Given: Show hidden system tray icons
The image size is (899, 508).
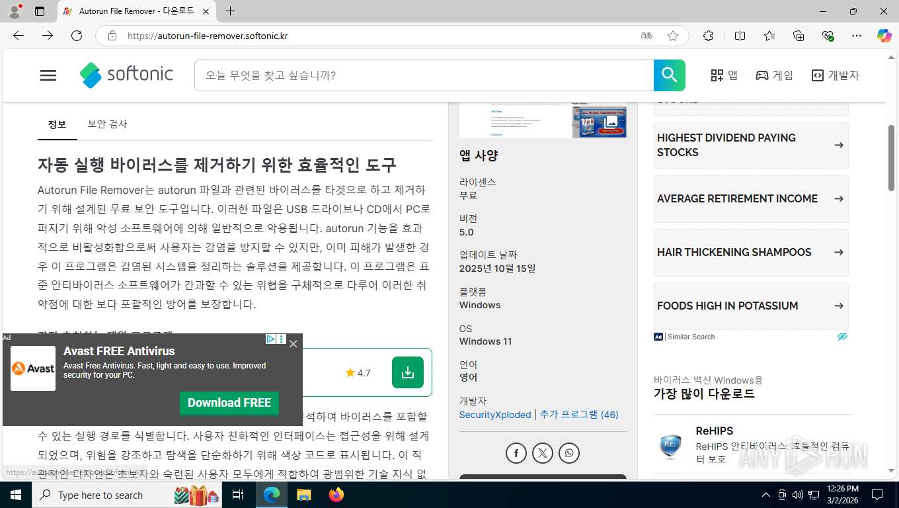Looking at the screenshot, I should tap(766, 495).
